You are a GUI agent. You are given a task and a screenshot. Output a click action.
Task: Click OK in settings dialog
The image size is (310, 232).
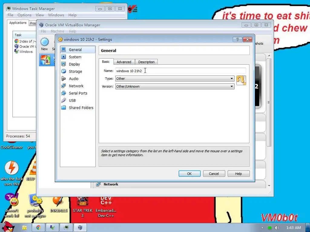click(190, 174)
